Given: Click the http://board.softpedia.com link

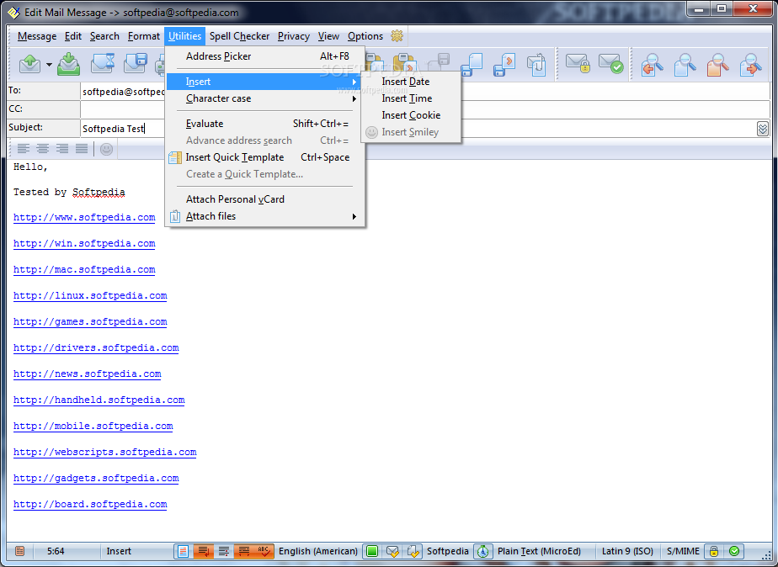Looking at the screenshot, I should (90, 505).
